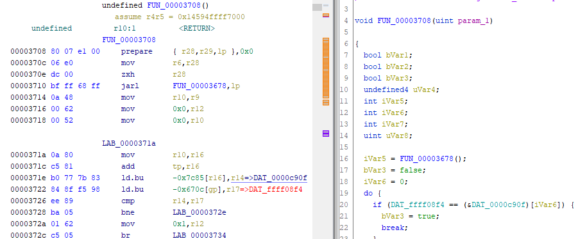The image size is (578, 239).
Task: Click operand -0x670c[gp] in ld.bu instruction
Action: tap(197, 189)
